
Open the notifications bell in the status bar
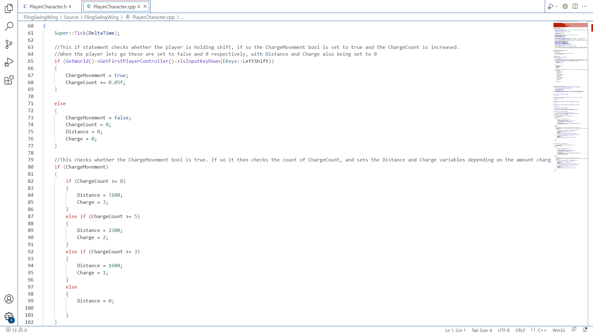click(585, 330)
